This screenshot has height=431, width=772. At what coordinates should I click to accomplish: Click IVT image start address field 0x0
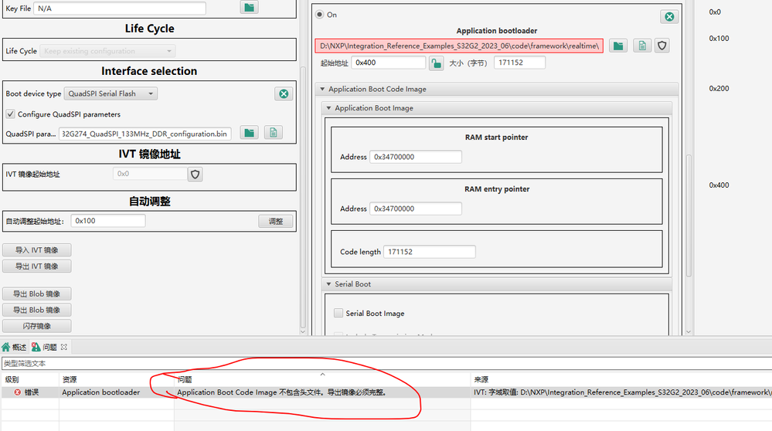[x=150, y=174]
